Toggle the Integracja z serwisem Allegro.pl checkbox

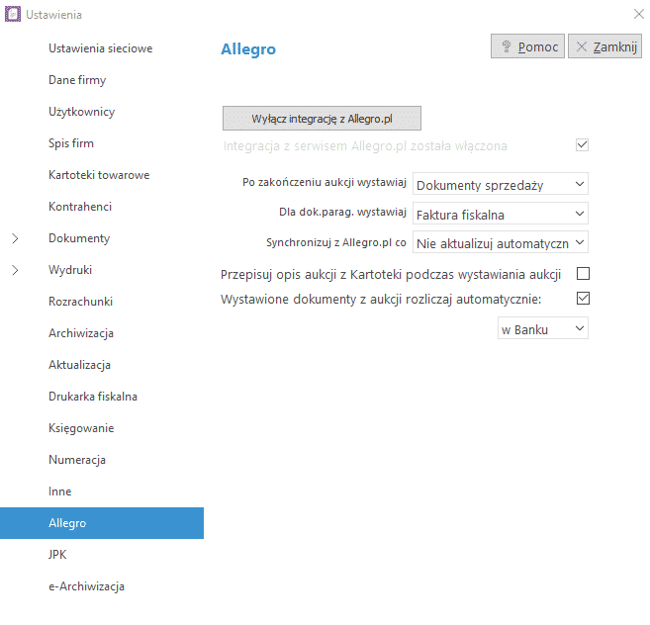pyautogui.click(x=582, y=145)
